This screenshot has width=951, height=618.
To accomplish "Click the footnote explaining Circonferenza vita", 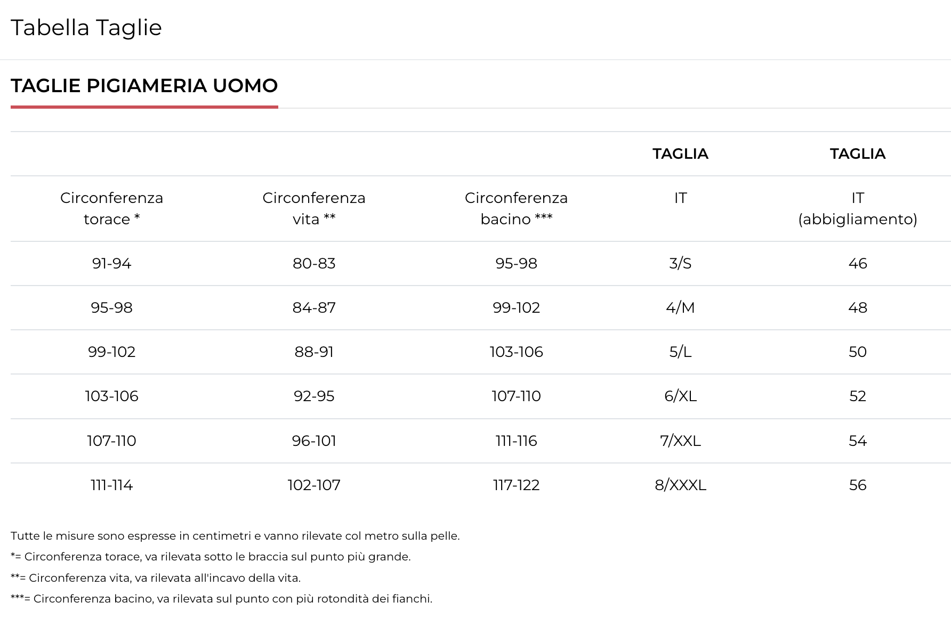I will [156, 578].
